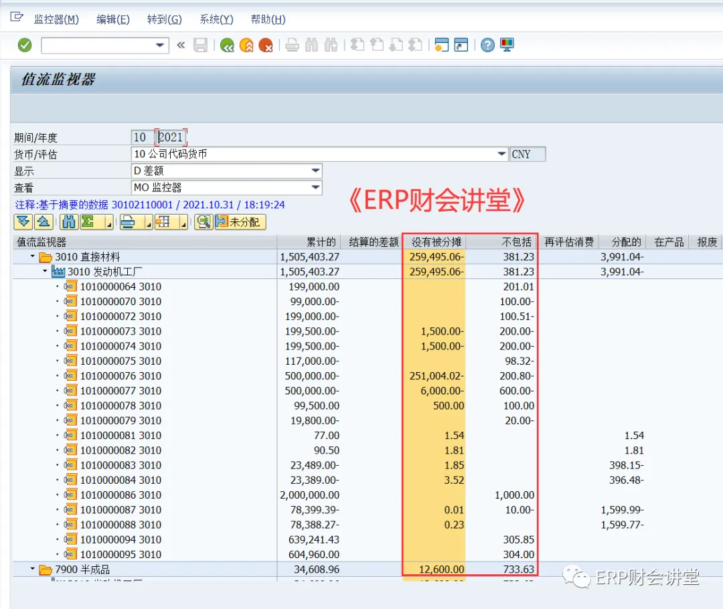
Task: Click the Expand All tree icon
Action: tap(23, 222)
